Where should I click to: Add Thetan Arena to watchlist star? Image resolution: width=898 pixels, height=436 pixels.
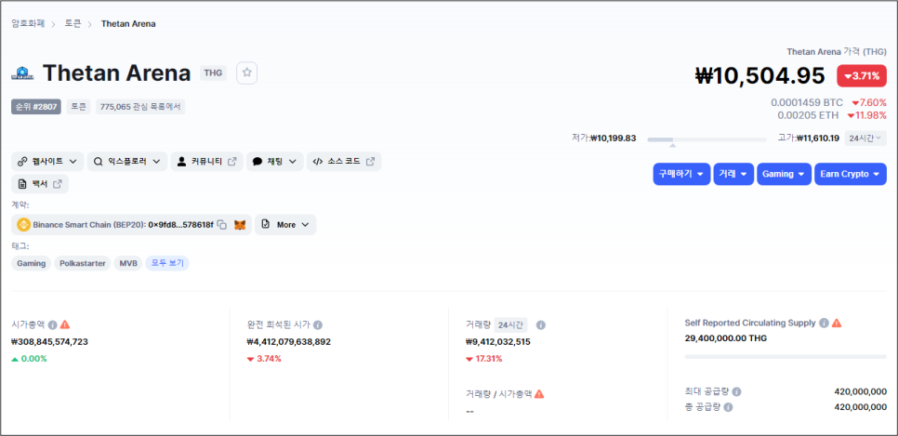[x=246, y=73]
